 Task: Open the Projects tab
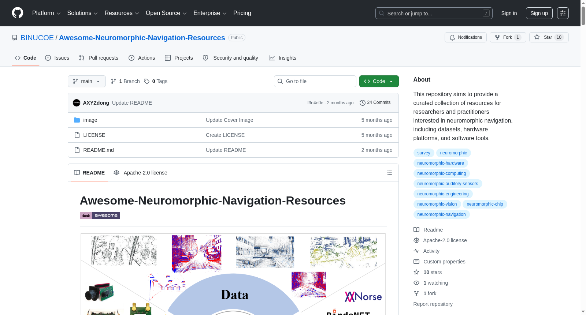tap(179, 58)
